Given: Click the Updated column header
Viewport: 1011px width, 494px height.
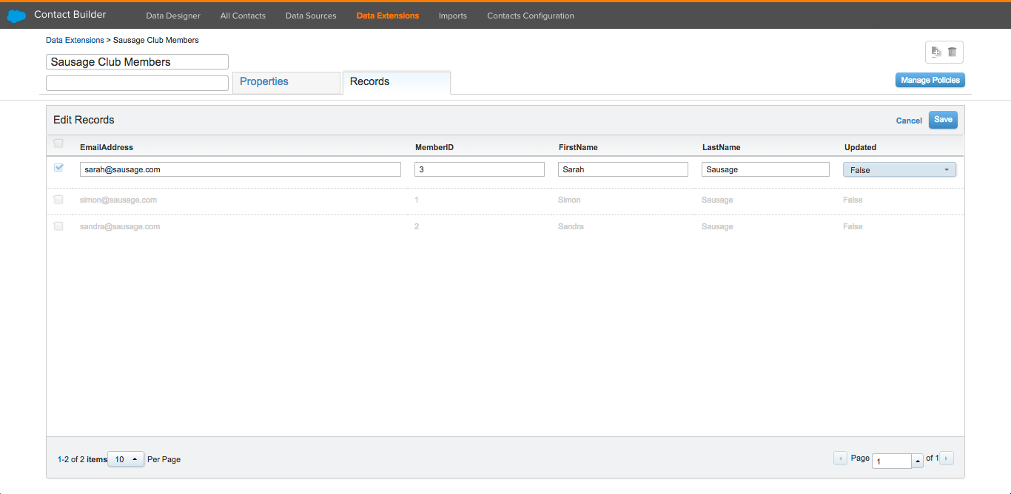Looking at the screenshot, I should (860, 147).
